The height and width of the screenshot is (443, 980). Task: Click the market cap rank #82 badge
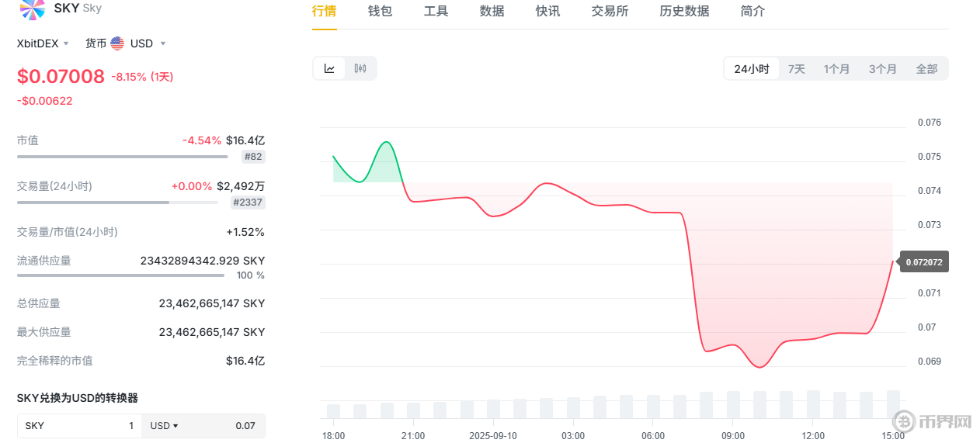tap(253, 157)
